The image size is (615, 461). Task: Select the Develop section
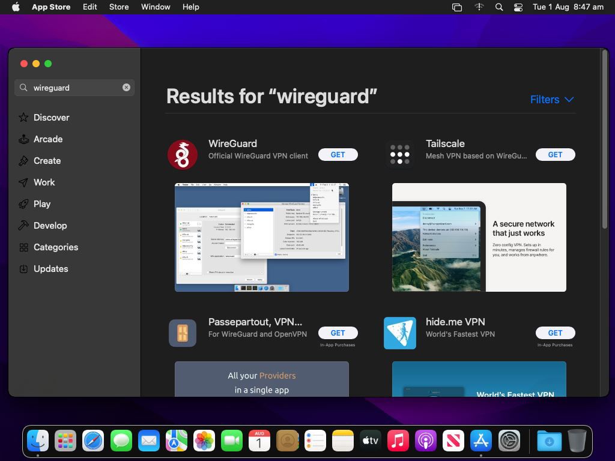click(x=50, y=225)
